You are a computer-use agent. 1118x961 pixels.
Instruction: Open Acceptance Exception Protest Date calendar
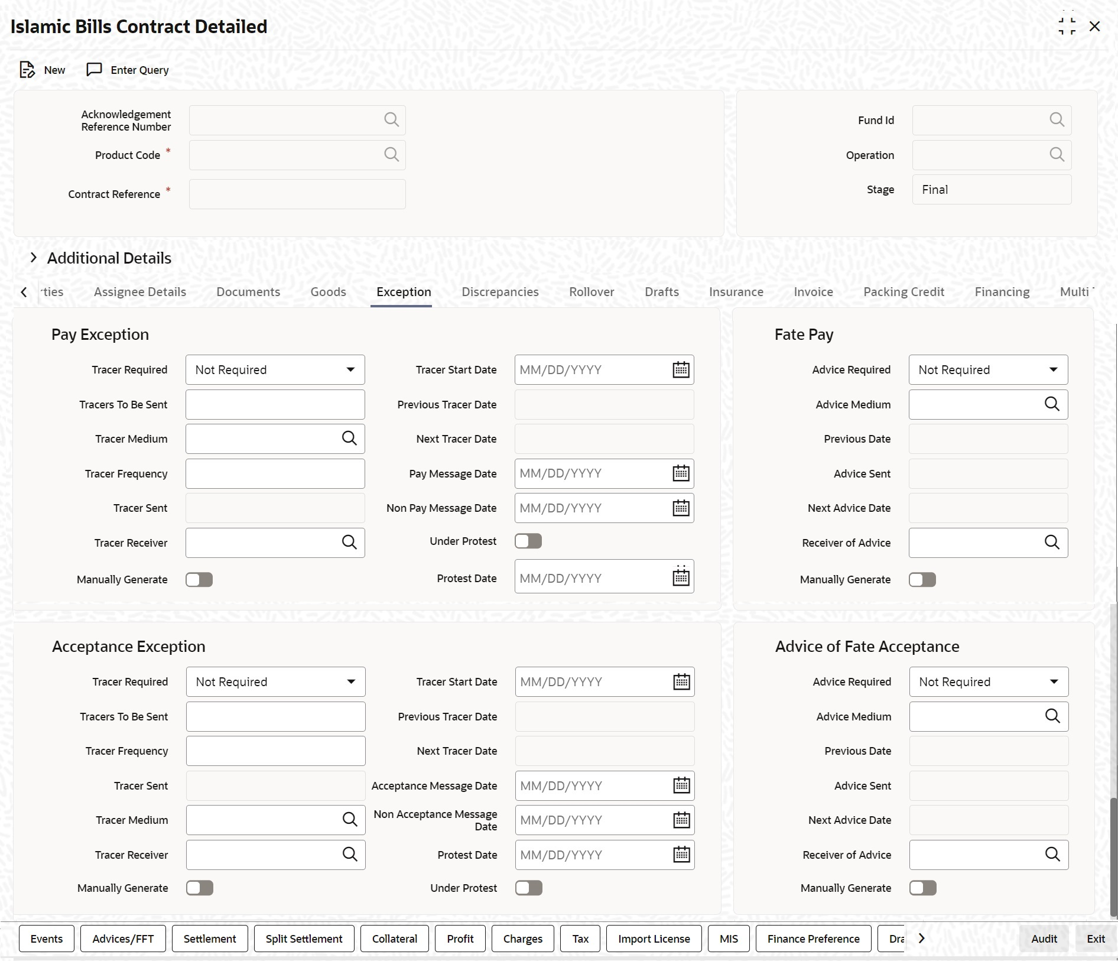point(681,855)
